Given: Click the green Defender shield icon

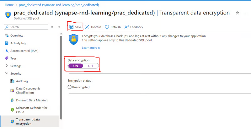Looking at the screenshot, I should pos(12,110).
